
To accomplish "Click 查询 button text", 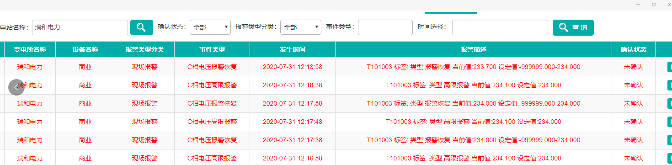I will (x=580, y=27).
